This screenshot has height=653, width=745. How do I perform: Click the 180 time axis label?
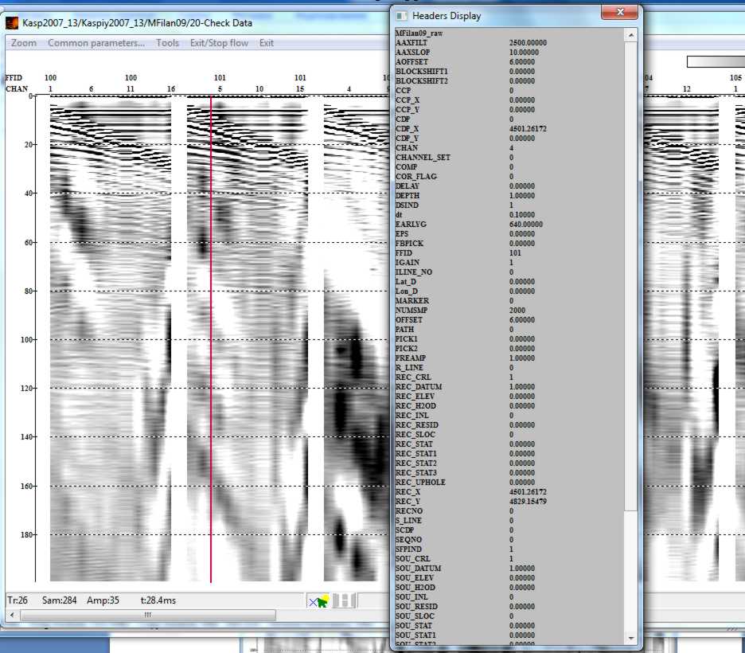tap(28, 534)
